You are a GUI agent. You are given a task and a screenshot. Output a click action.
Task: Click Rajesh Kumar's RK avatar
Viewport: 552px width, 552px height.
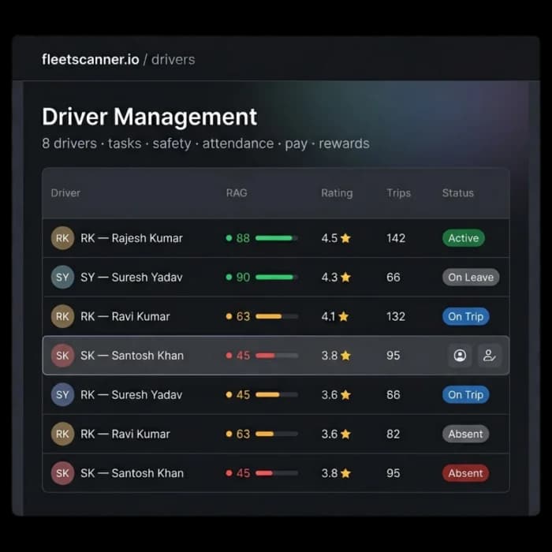click(62, 238)
